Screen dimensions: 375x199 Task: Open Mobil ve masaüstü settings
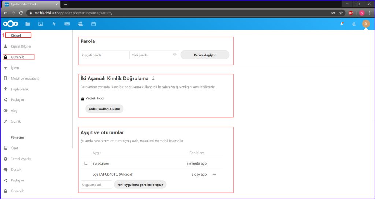pos(25,78)
